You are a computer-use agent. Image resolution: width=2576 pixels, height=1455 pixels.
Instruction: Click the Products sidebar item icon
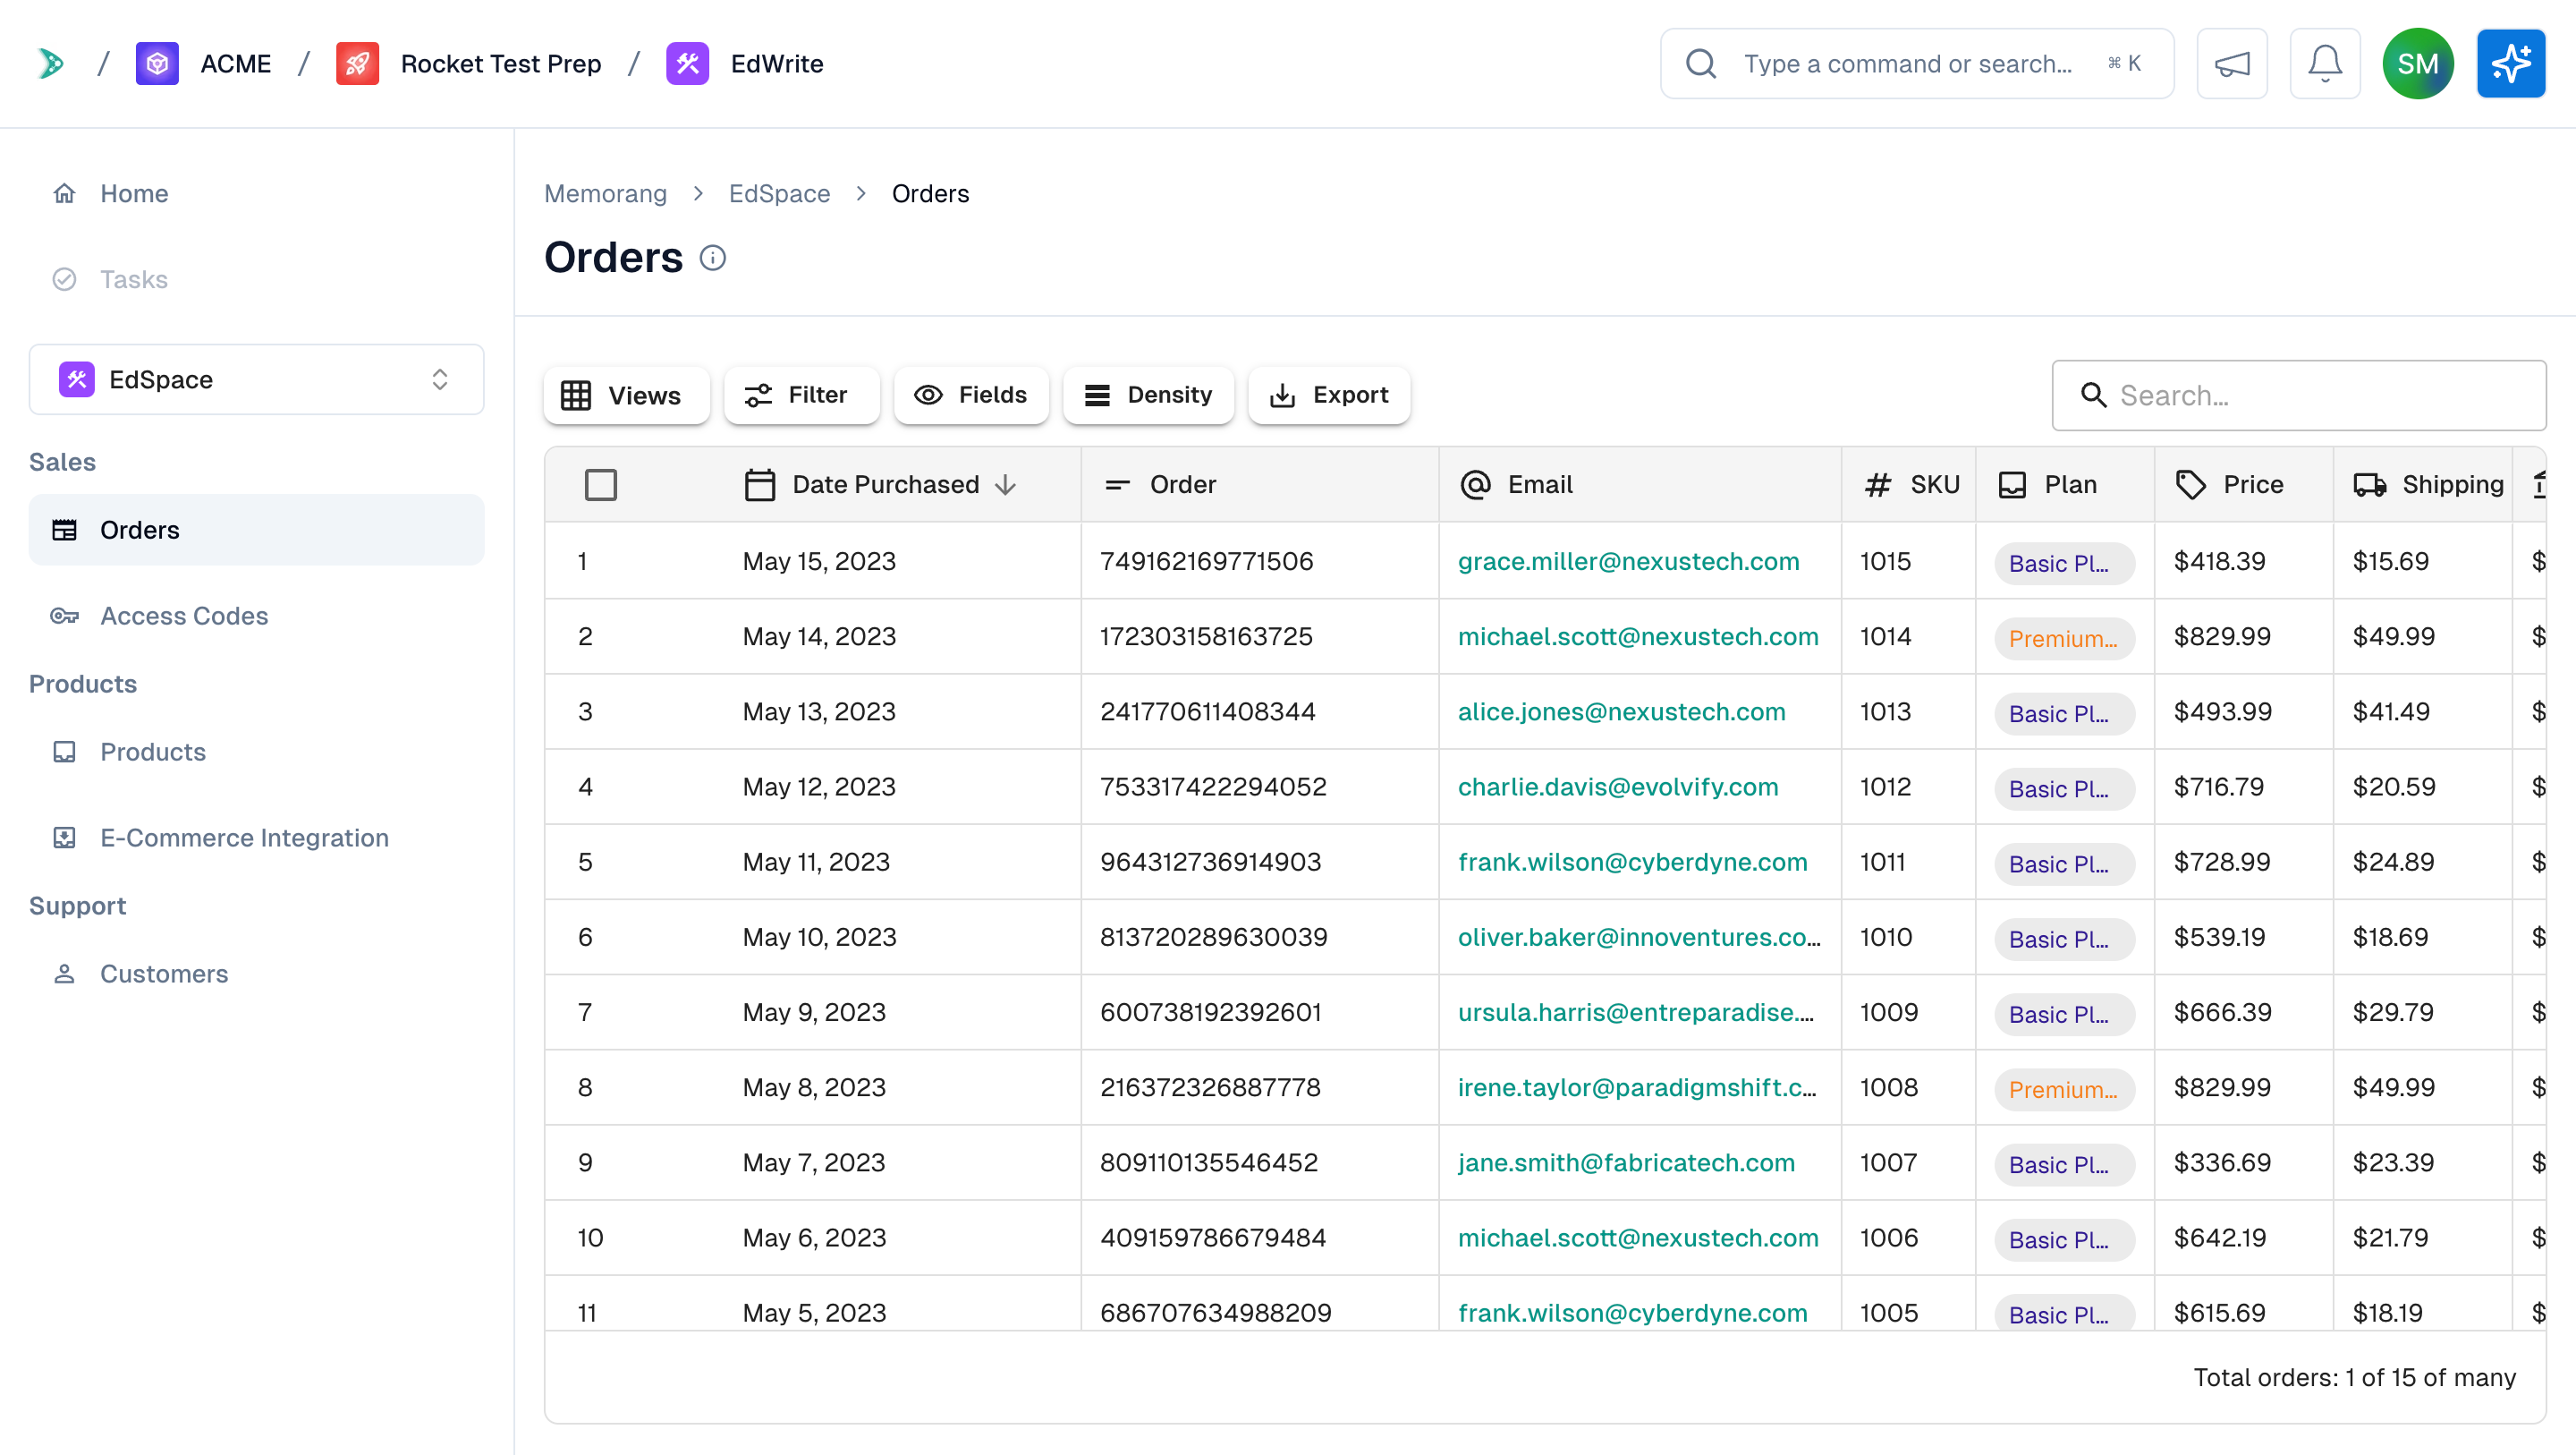point(64,752)
